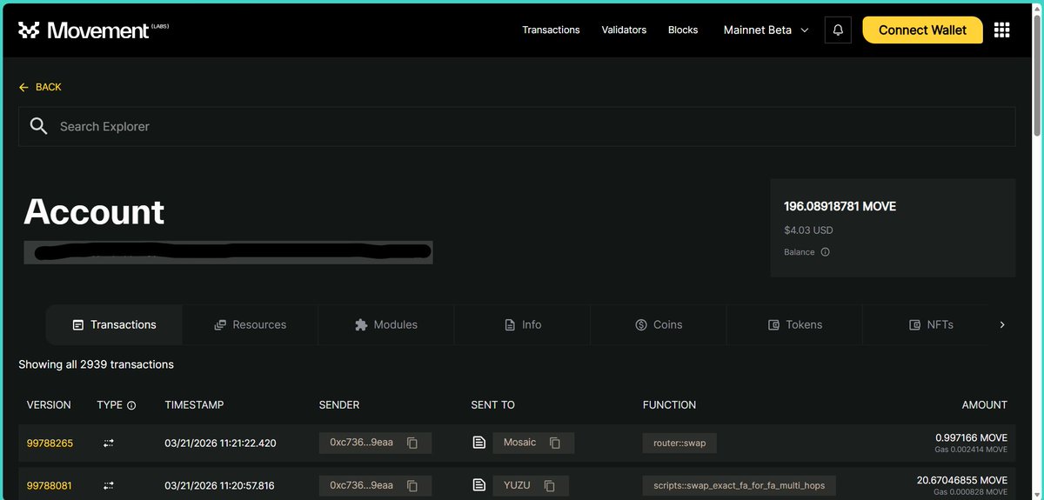The height and width of the screenshot is (500, 1044).
Task: Click the search magnifier icon
Action: (38, 126)
